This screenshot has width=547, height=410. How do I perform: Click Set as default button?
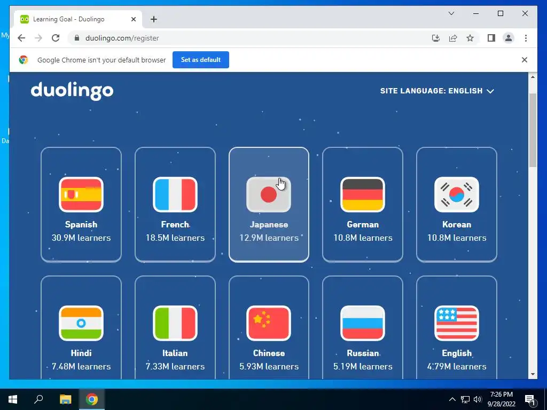[201, 60]
